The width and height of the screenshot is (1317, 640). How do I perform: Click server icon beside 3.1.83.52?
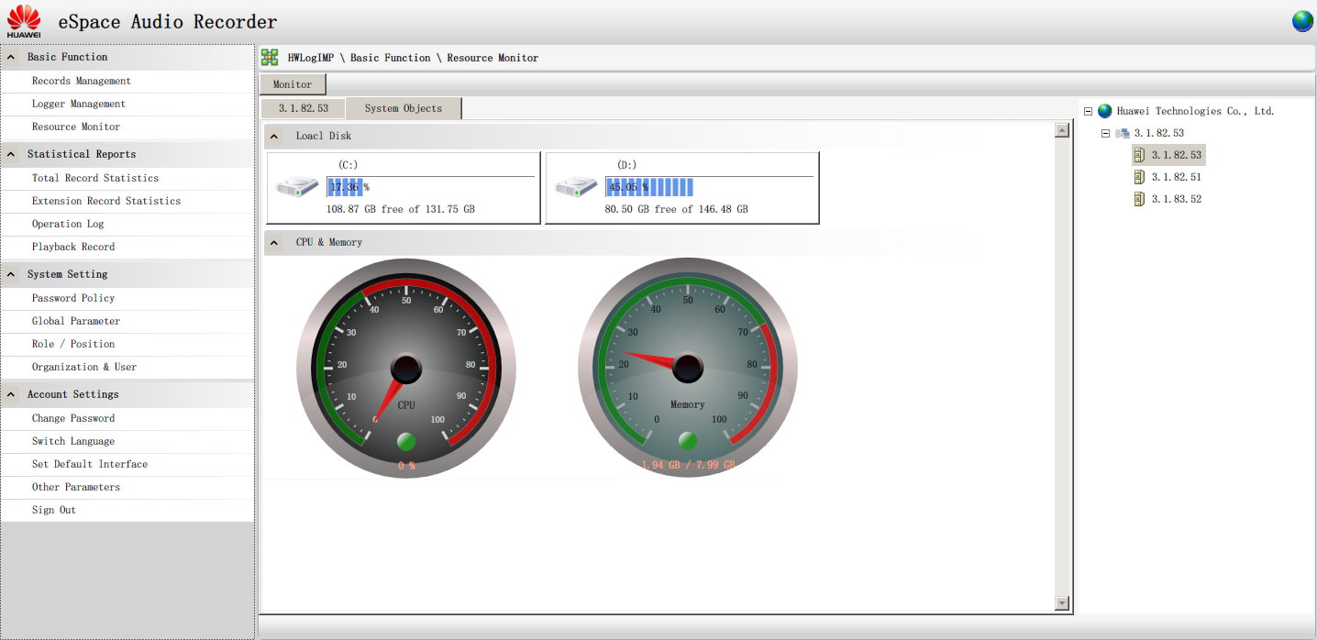click(x=1139, y=199)
